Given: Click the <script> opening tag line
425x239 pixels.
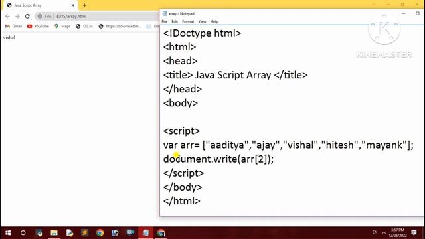Looking at the screenshot, I should (x=181, y=131).
